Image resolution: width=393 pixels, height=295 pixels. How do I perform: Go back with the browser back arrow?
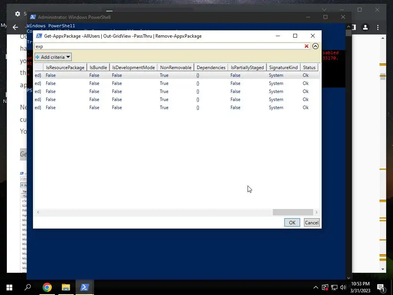click(x=15, y=27)
